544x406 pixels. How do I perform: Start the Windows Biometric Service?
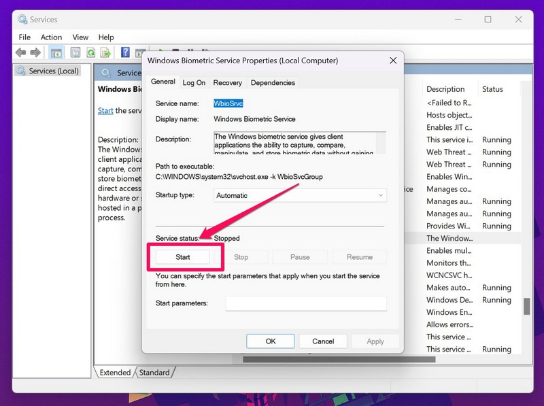[x=182, y=257]
